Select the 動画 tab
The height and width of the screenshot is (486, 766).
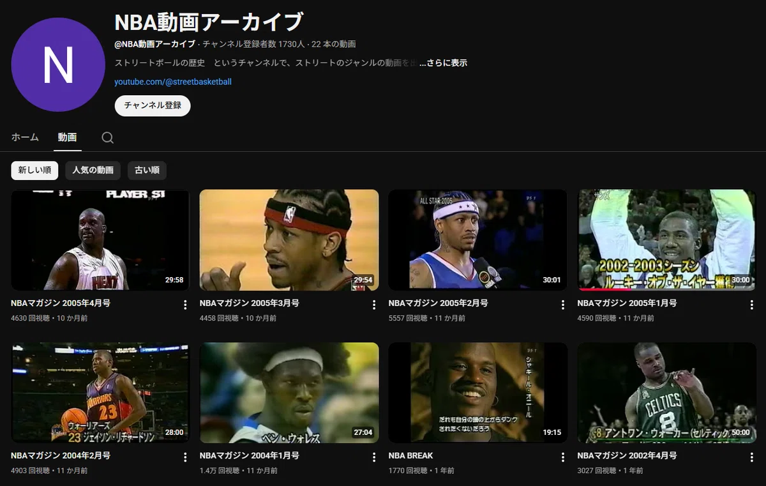(x=67, y=137)
